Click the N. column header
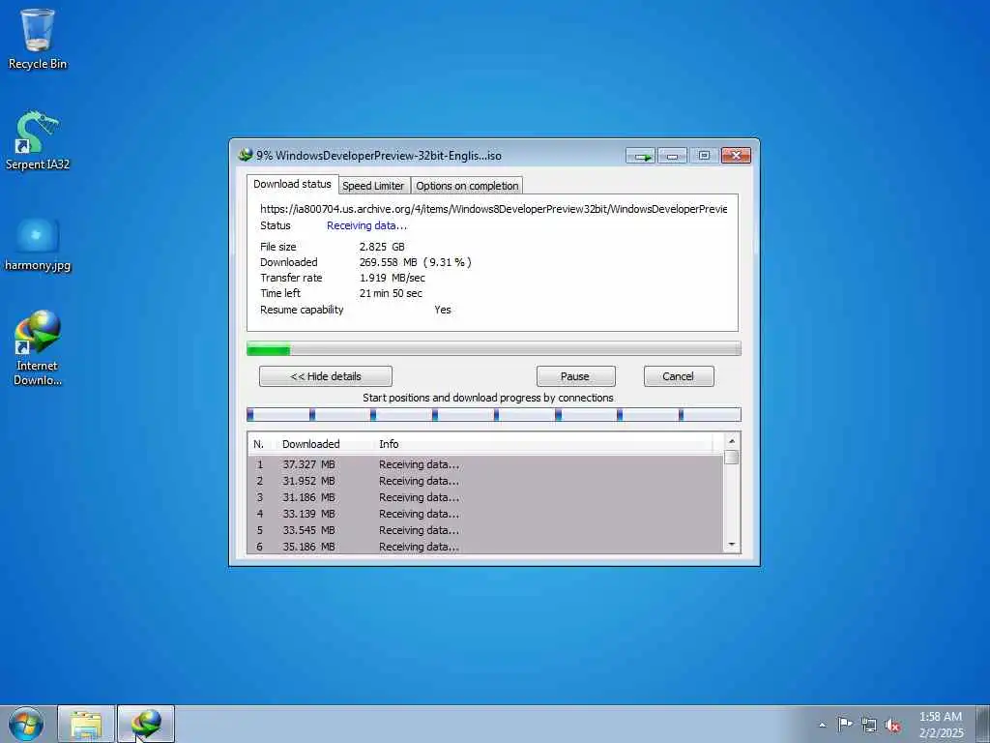This screenshot has height=743, width=990. [263, 444]
